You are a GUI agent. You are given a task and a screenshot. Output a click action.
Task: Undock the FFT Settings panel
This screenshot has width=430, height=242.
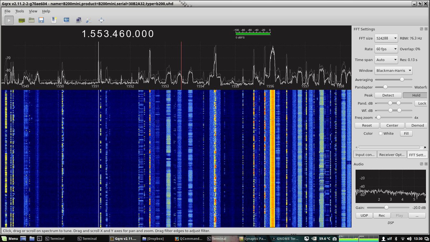422,29
